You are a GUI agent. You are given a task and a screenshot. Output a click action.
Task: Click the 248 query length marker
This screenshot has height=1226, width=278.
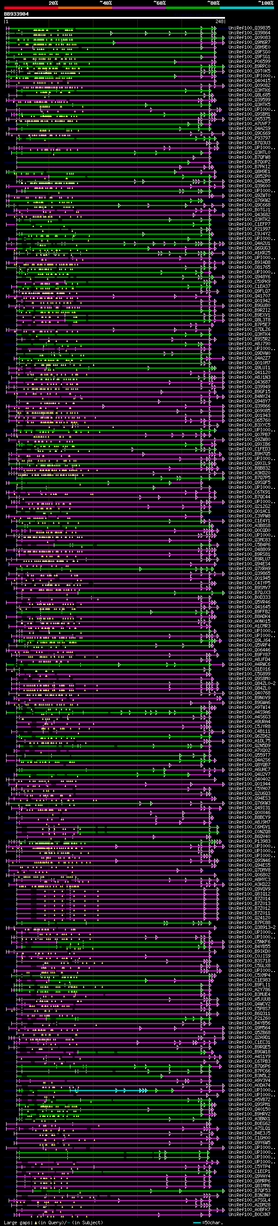219,21
